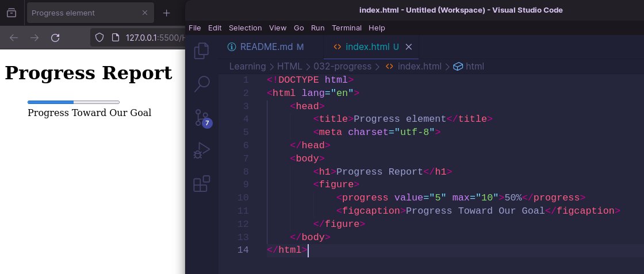
Task: Click the page info icon in address bar
Action: pos(116,38)
